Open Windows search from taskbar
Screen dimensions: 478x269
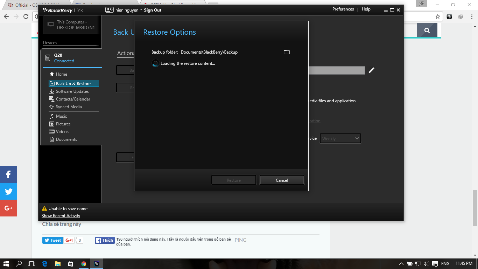[x=19, y=264]
